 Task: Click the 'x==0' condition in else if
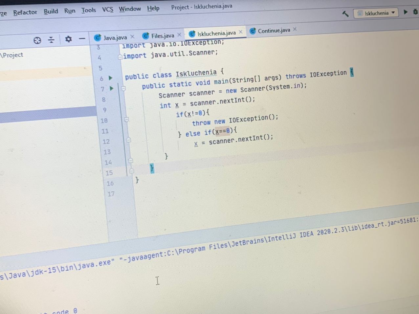pyautogui.click(x=223, y=132)
